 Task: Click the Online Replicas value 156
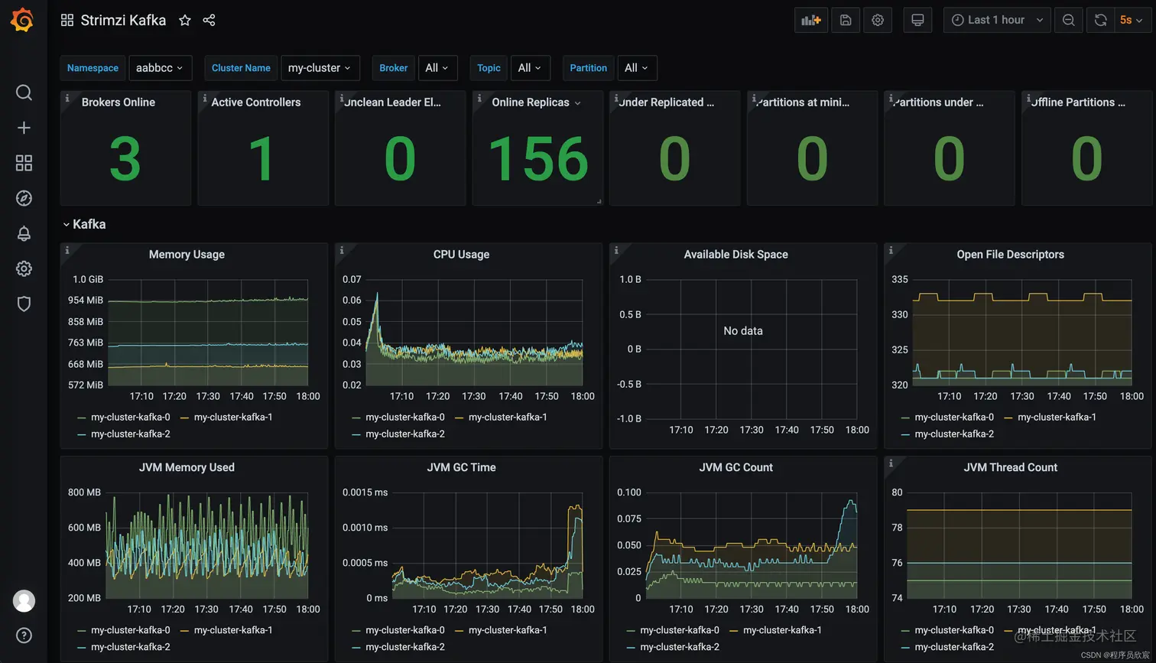pos(538,160)
